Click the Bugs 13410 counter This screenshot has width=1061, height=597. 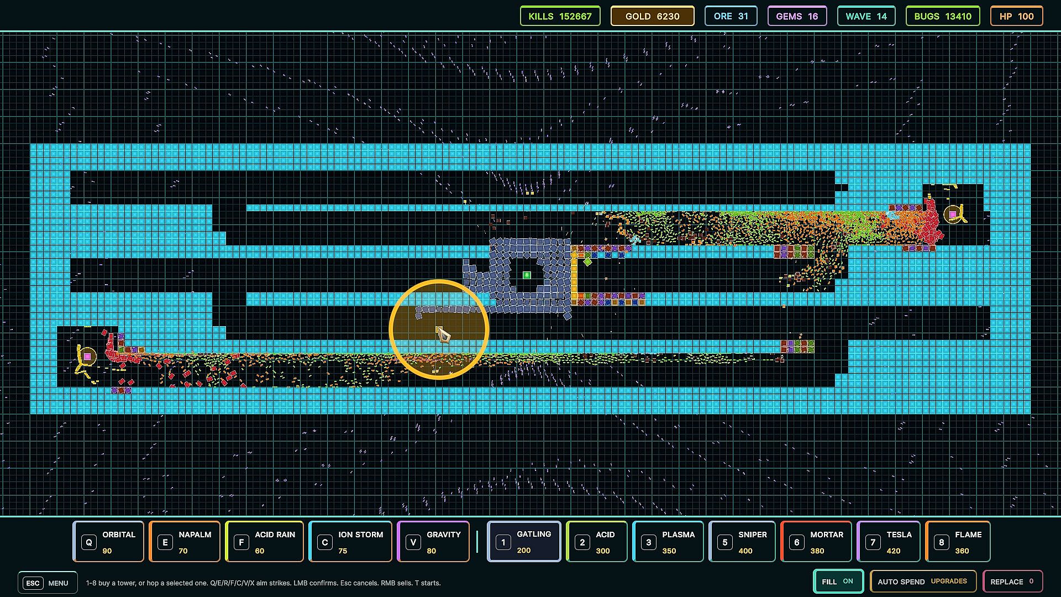pos(943,16)
